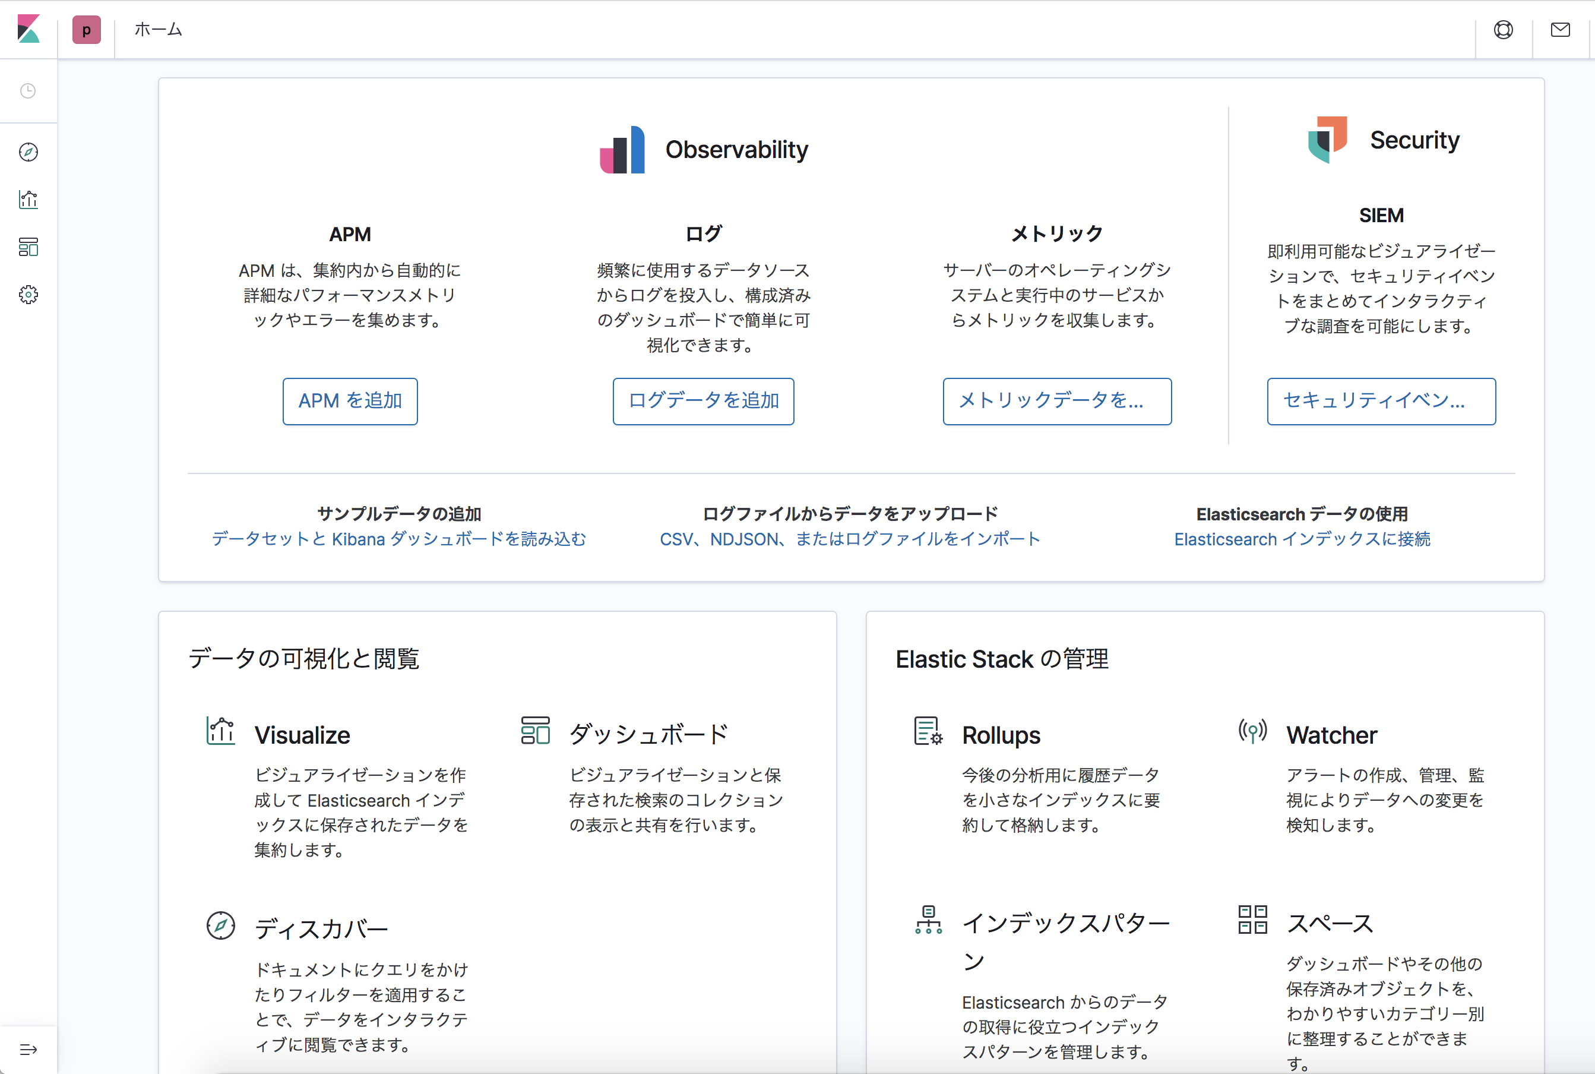Click the ダッシュボード card icon

535,731
